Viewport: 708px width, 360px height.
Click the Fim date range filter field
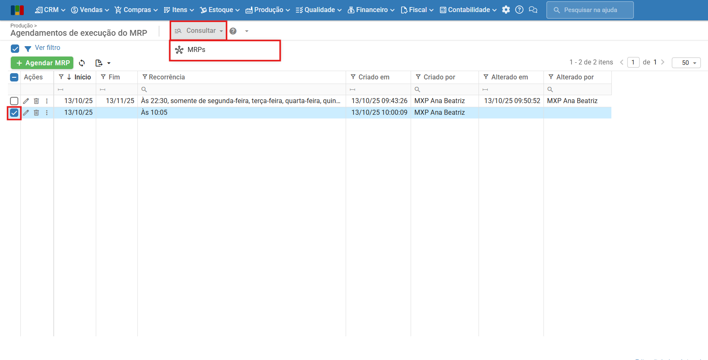[x=117, y=89]
